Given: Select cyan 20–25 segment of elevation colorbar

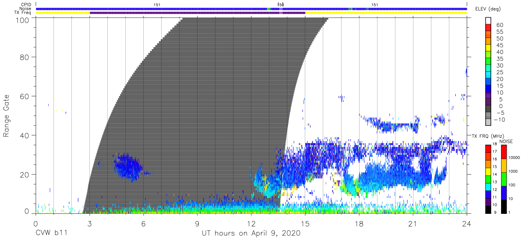Looking at the screenshot, I should tap(488, 74).
